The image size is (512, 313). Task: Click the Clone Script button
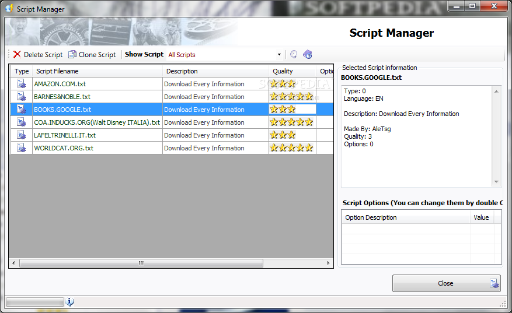92,54
